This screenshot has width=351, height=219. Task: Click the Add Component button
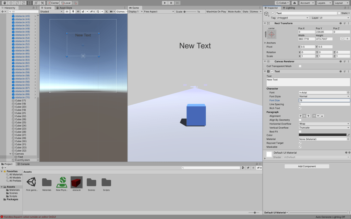(307, 166)
